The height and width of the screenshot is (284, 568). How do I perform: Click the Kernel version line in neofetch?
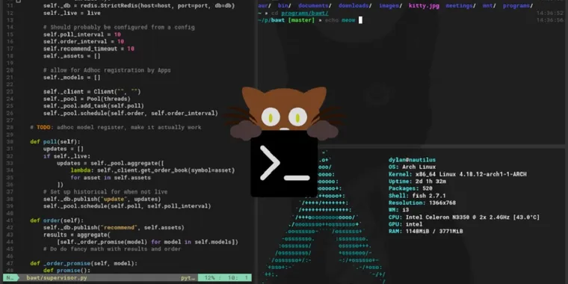[457, 174]
